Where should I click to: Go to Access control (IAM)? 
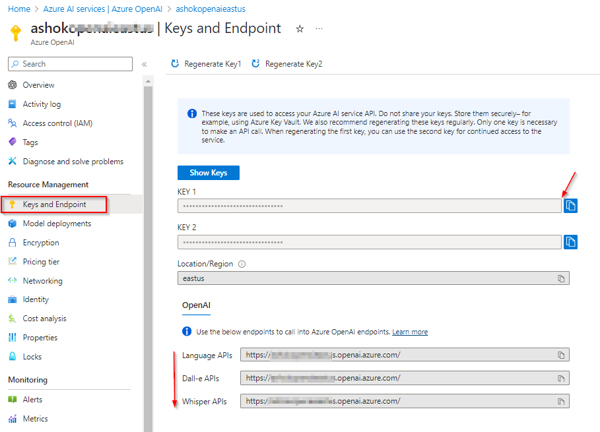(57, 123)
